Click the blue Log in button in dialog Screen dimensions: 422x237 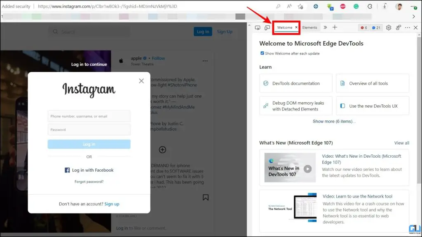[89, 144]
